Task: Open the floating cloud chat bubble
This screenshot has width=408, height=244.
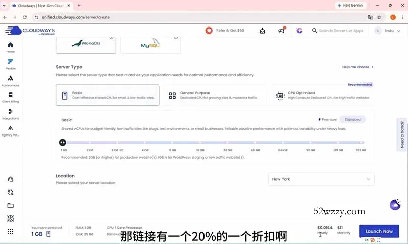Action: click(x=395, y=205)
